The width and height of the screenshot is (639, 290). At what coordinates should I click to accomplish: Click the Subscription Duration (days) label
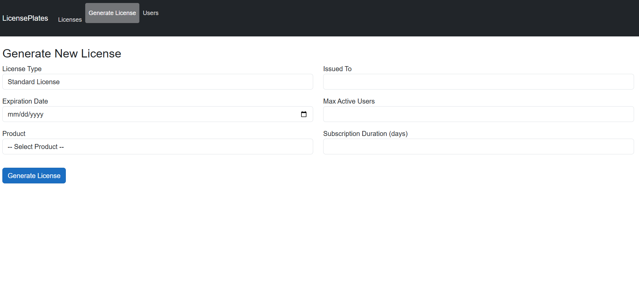click(365, 134)
